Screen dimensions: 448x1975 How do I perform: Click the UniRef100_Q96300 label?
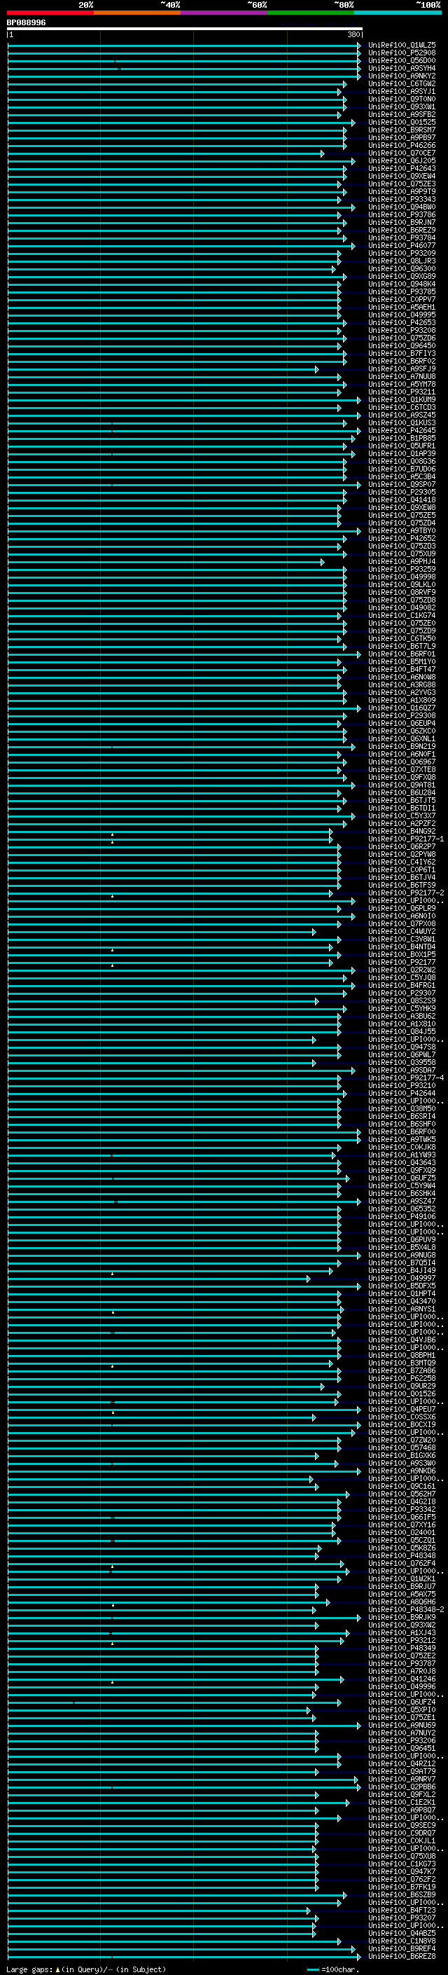pyautogui.click(x=402, y=269)
